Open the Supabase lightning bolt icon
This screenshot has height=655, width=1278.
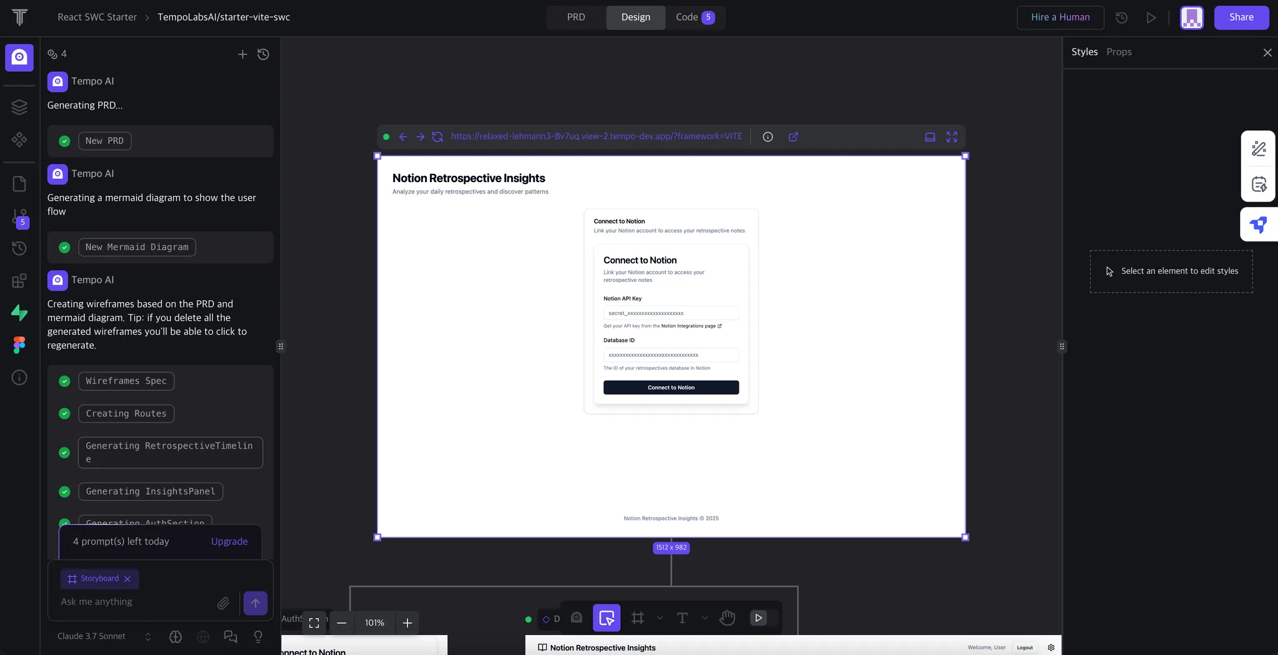coord(19,313)
